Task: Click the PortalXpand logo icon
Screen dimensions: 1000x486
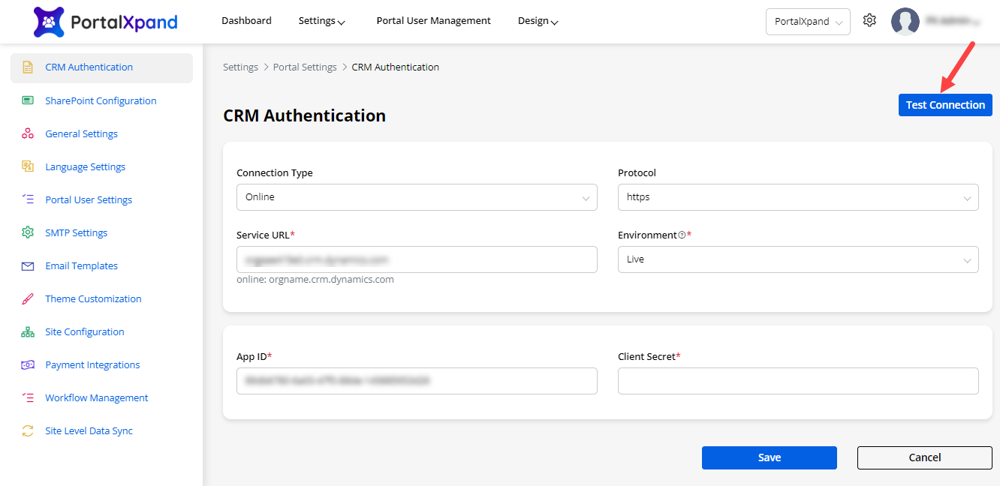Action: coord(49,22)
